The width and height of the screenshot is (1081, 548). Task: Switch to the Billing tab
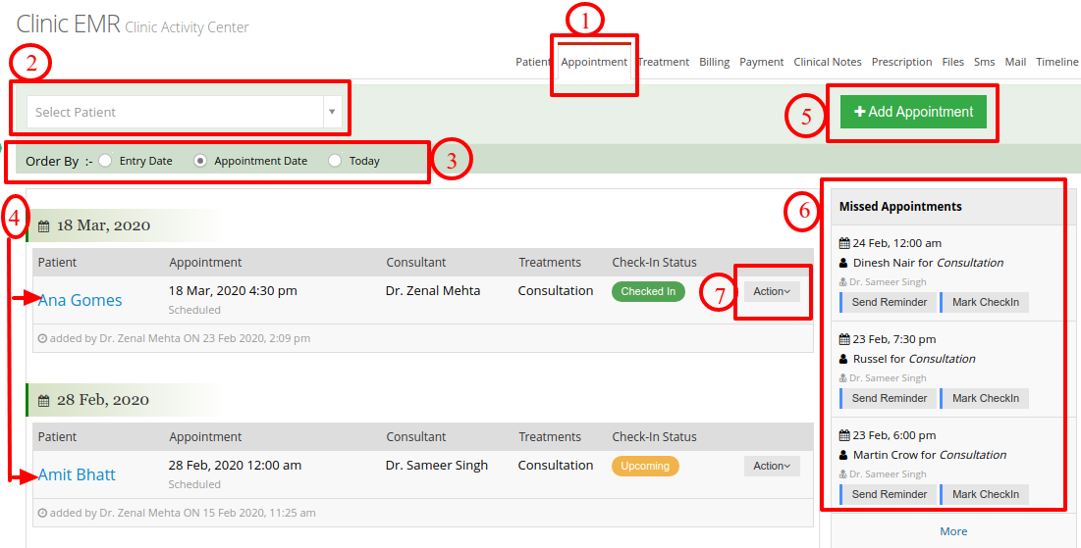pyautogui.click(x=714, y=62)
